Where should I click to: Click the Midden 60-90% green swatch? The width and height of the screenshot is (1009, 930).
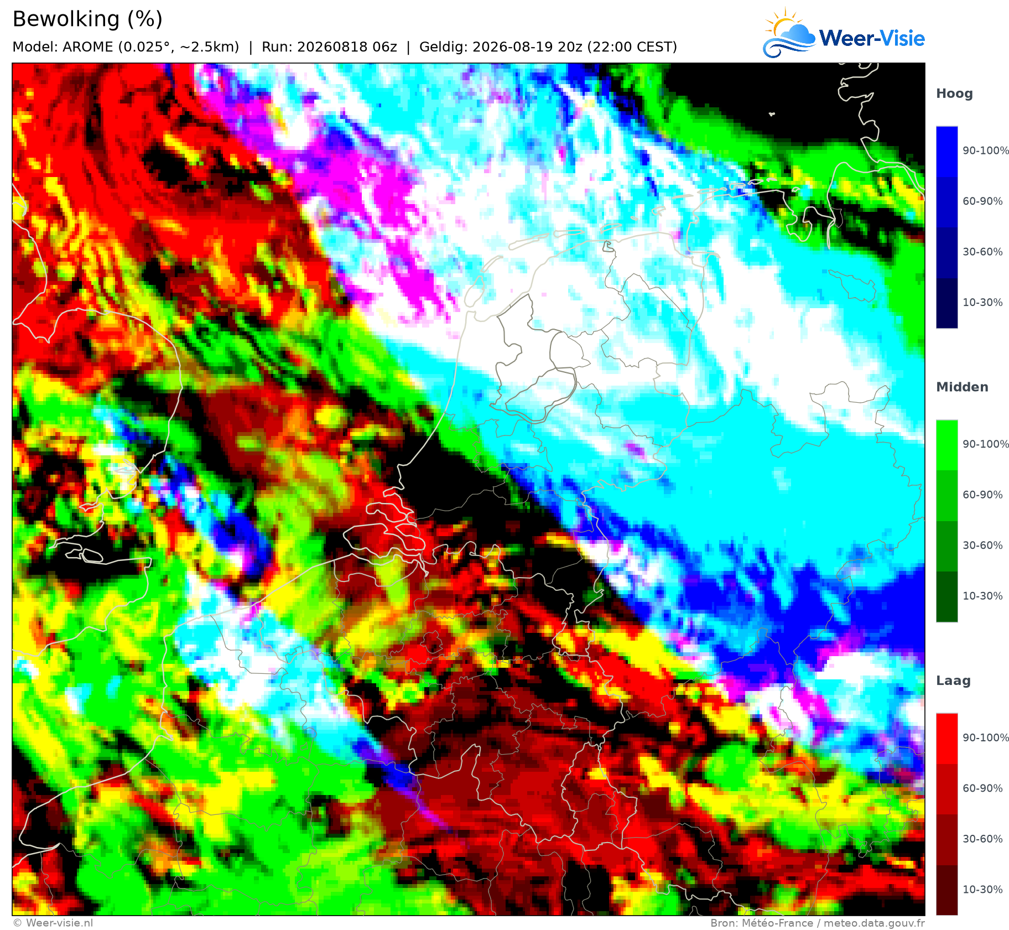[946, 496]
